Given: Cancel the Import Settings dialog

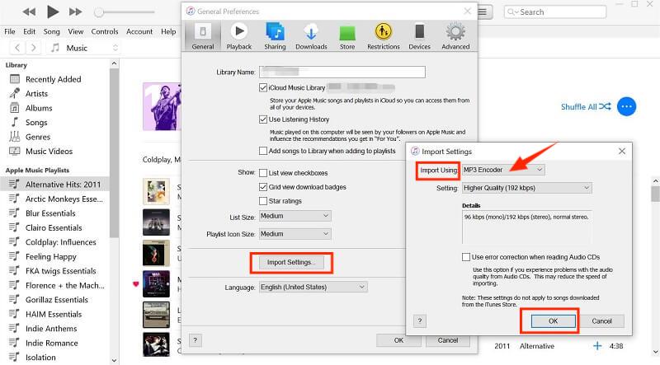Looking at the screenshot, I should click(x=602, y=321).
